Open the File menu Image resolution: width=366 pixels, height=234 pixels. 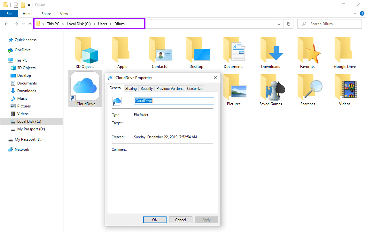pos(9,14)
